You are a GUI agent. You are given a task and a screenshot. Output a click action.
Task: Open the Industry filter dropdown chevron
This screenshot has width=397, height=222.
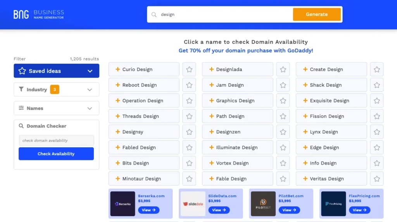point(90,90)
